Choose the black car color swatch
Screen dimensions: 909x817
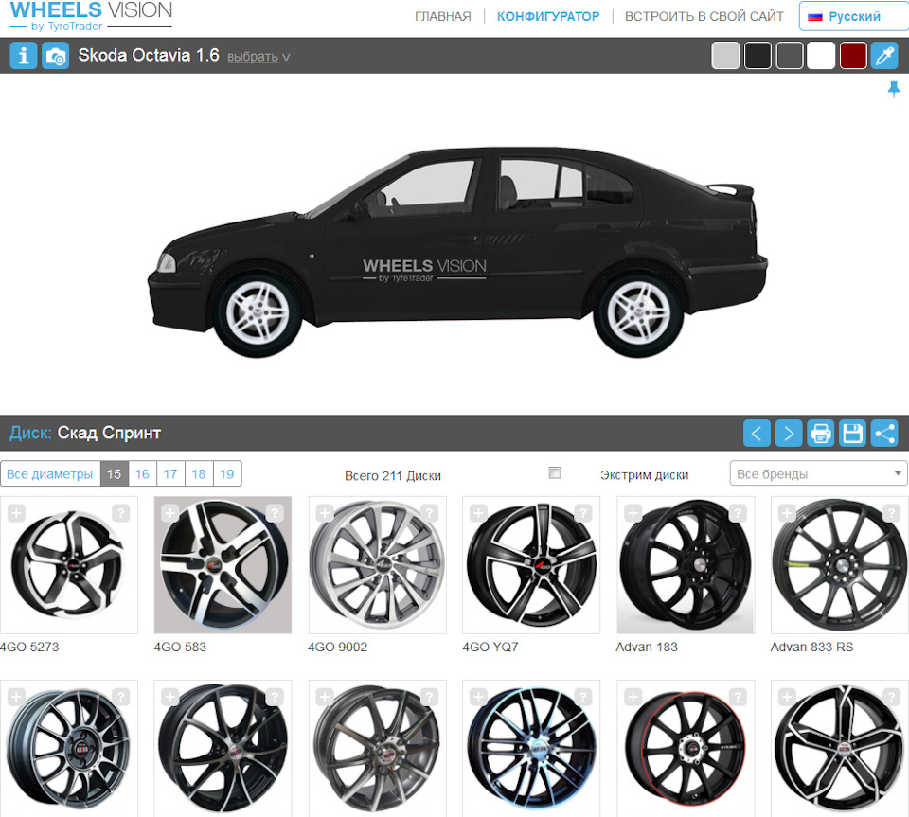(757, 56)
